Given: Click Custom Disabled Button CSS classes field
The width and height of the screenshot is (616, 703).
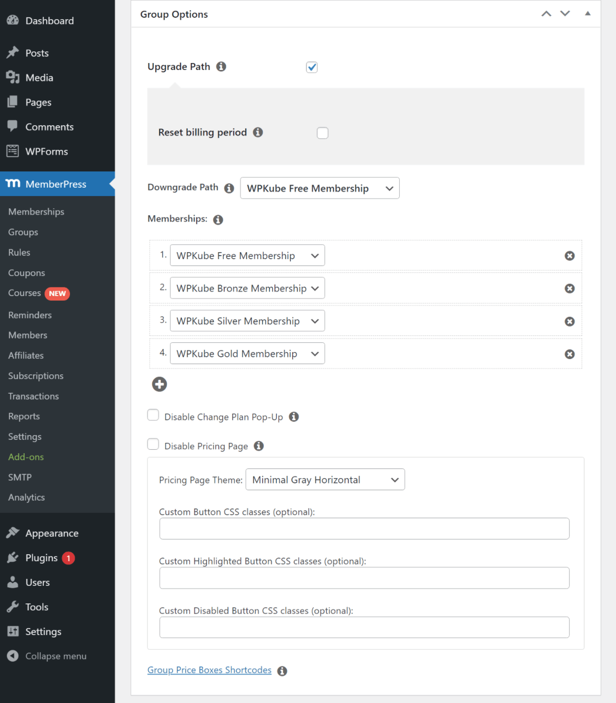Looking at the screenshot, I should click(x=364, y=627).
